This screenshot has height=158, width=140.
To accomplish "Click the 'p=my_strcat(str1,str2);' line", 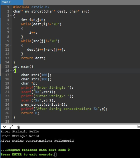I will tap(44, 104).
